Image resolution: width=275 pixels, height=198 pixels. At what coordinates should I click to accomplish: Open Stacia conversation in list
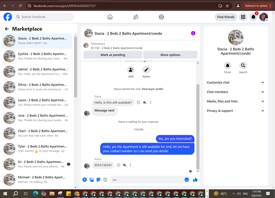[37, 41]
